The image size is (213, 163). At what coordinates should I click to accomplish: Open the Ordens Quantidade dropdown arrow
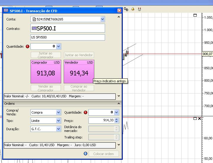(117, 112)
